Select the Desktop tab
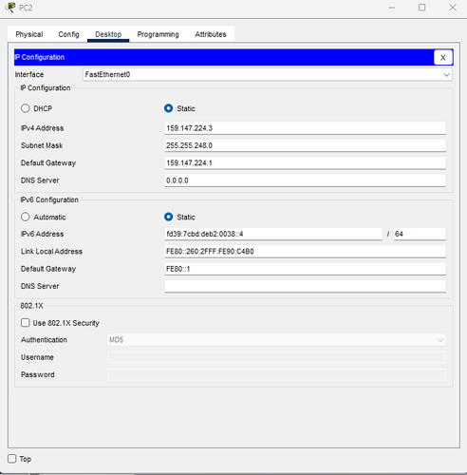 108,34
